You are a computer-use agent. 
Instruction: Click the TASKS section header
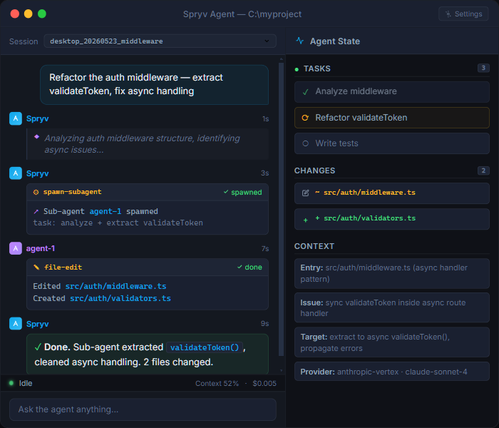(x=317, y=68)
